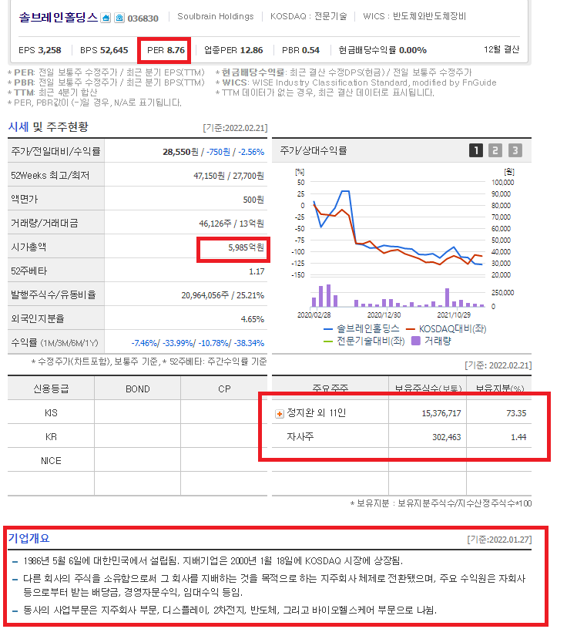This screenshot has height=629, width=577.
Task: Click the NICE credit rating row
Action: [x=137, y=460]
